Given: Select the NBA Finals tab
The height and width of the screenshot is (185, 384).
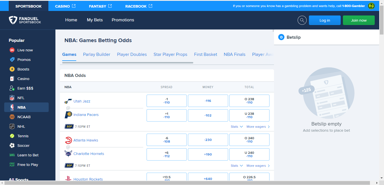Looking at the screenshot, I should 235,54.
